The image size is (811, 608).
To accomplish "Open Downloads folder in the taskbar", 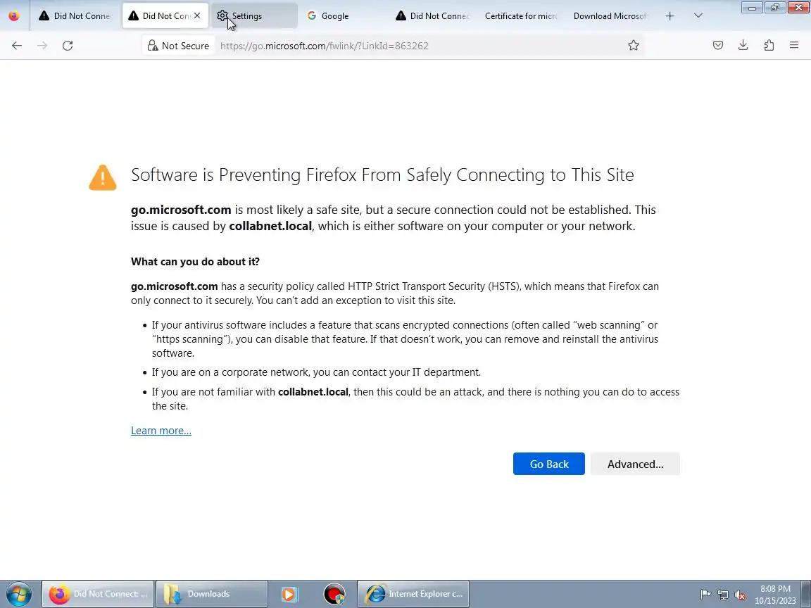I will click(211, 594).
